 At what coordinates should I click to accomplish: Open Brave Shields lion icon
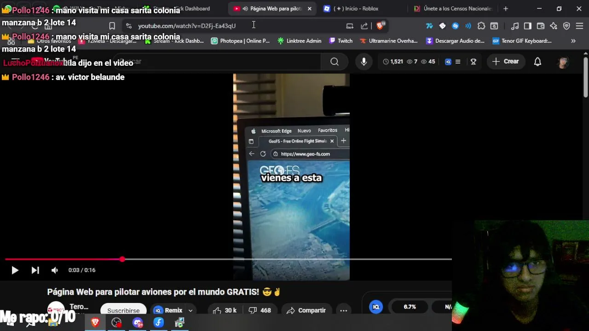point(381,26)
